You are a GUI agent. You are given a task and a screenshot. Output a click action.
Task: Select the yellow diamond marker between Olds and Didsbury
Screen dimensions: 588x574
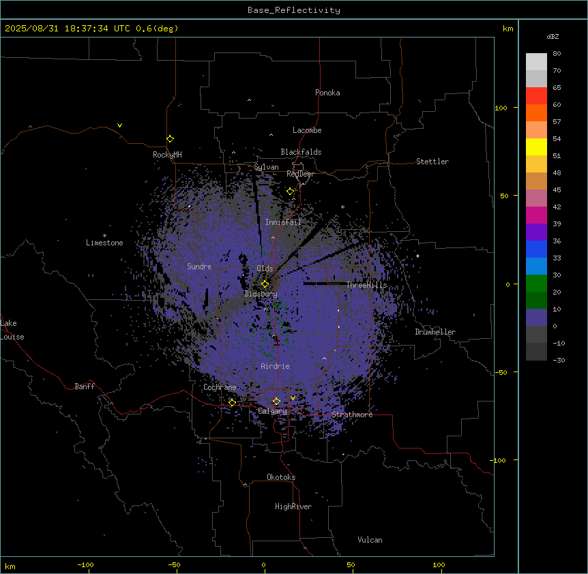point(265,284)
